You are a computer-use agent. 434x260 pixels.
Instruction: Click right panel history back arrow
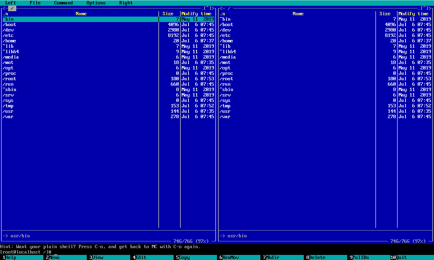(x=221, y=8)
